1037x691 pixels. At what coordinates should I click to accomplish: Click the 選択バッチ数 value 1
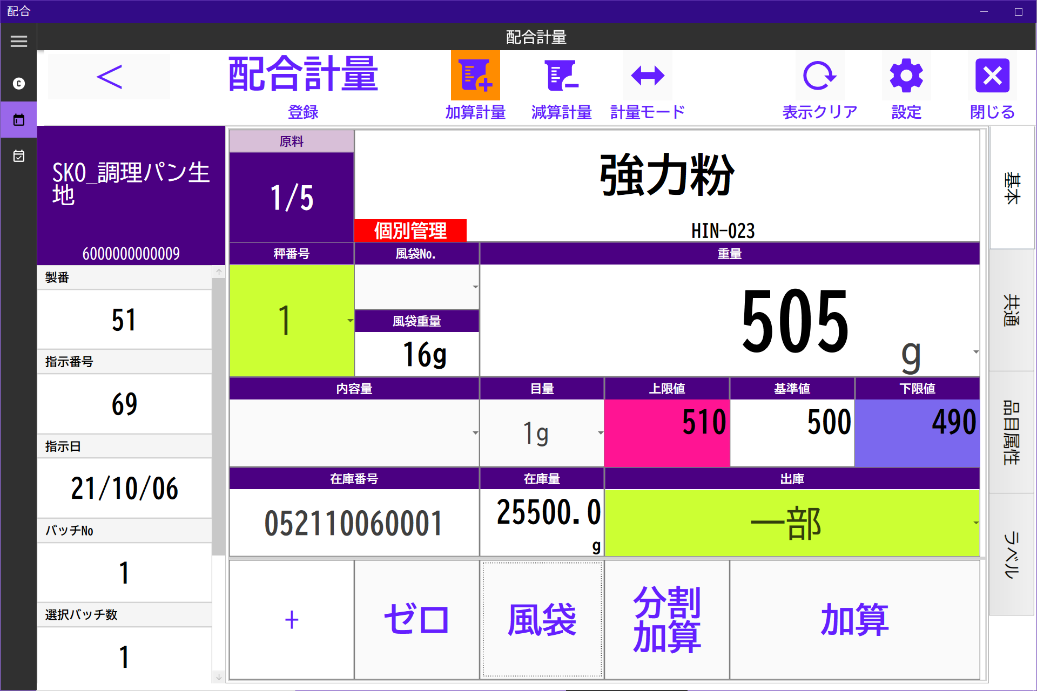click(x=124, y=657)
